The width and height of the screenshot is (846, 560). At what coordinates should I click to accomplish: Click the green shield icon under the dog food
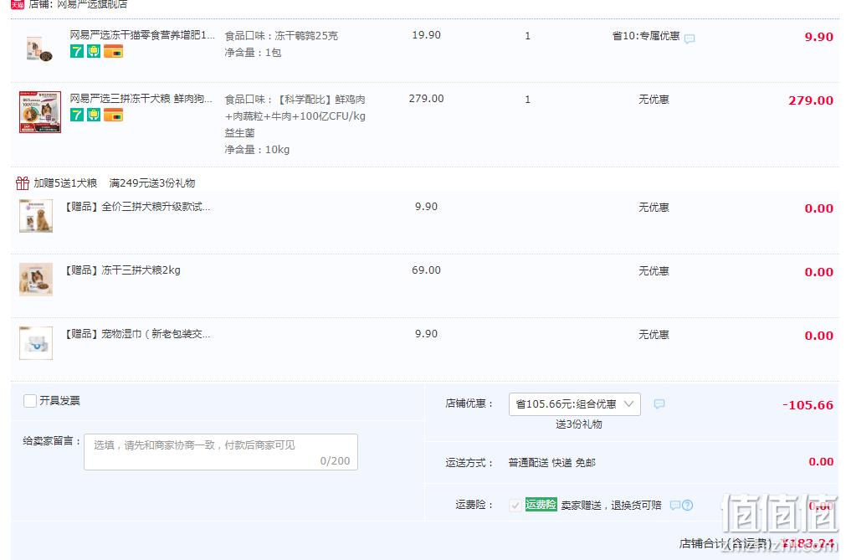click(x=94, y=115)
